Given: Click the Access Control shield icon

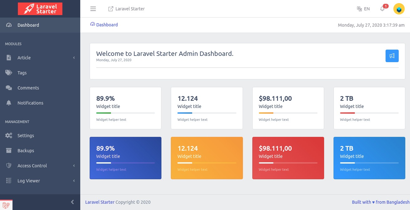Looking at the screenshot, I should tap(9, 166).
